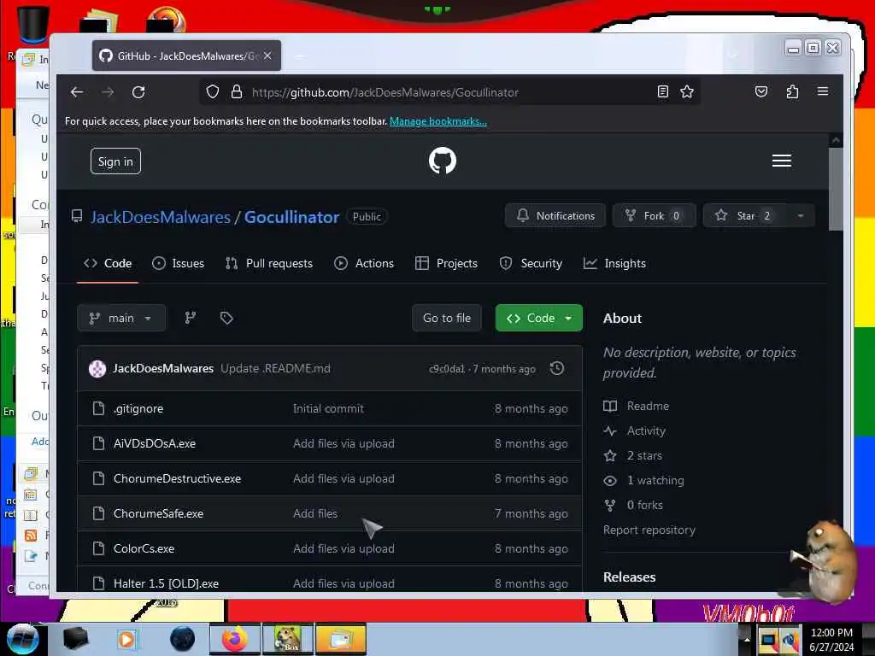Screen dimensions: 875x656
Task: Open the ColorCs.exe file
Action: 144,549
